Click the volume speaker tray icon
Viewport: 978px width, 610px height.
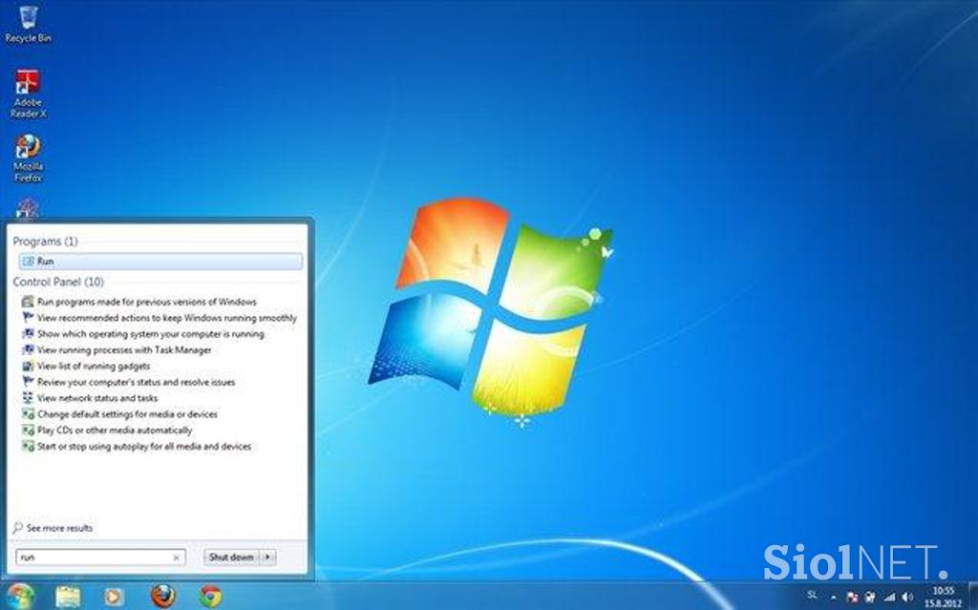coord(907,597)
